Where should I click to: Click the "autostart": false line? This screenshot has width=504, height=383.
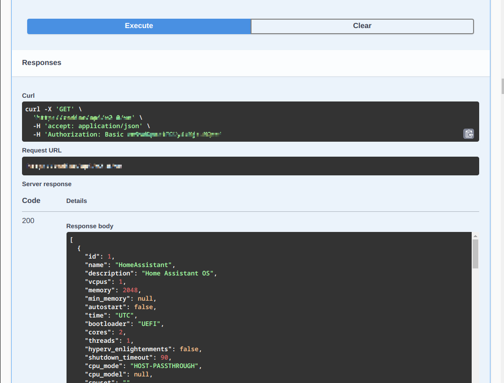tap(120, 307)
